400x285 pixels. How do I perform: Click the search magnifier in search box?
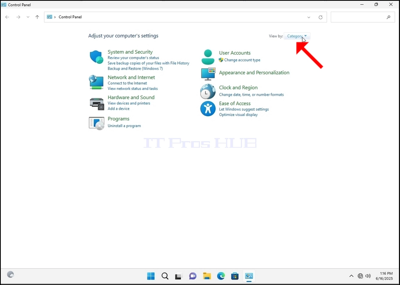388,17
